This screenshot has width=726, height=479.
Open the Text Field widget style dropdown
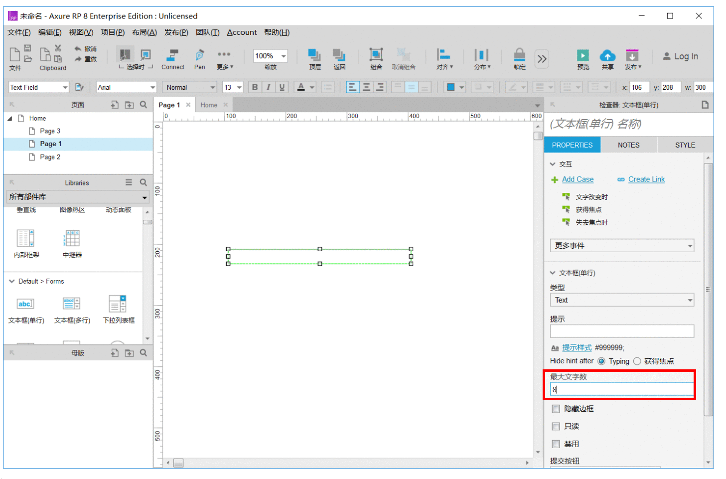[39, 87]
